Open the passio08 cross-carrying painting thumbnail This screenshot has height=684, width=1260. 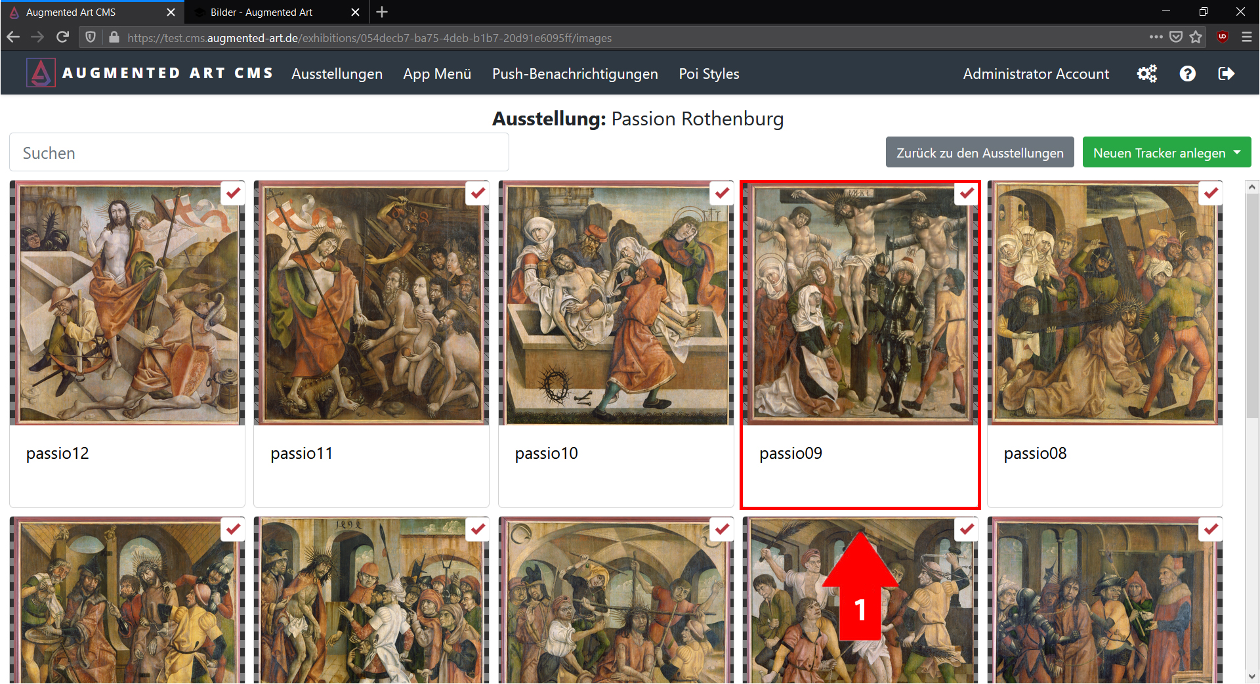pyautogui.click(x=1105, y=303)
